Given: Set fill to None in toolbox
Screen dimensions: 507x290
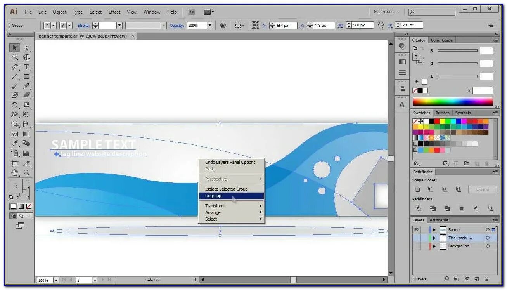Looking at the screenshot, I should coord(29,206).
